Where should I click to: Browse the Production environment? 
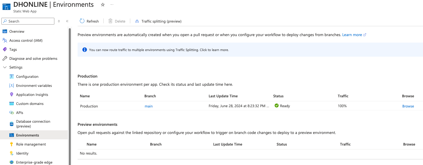(408, 106)
